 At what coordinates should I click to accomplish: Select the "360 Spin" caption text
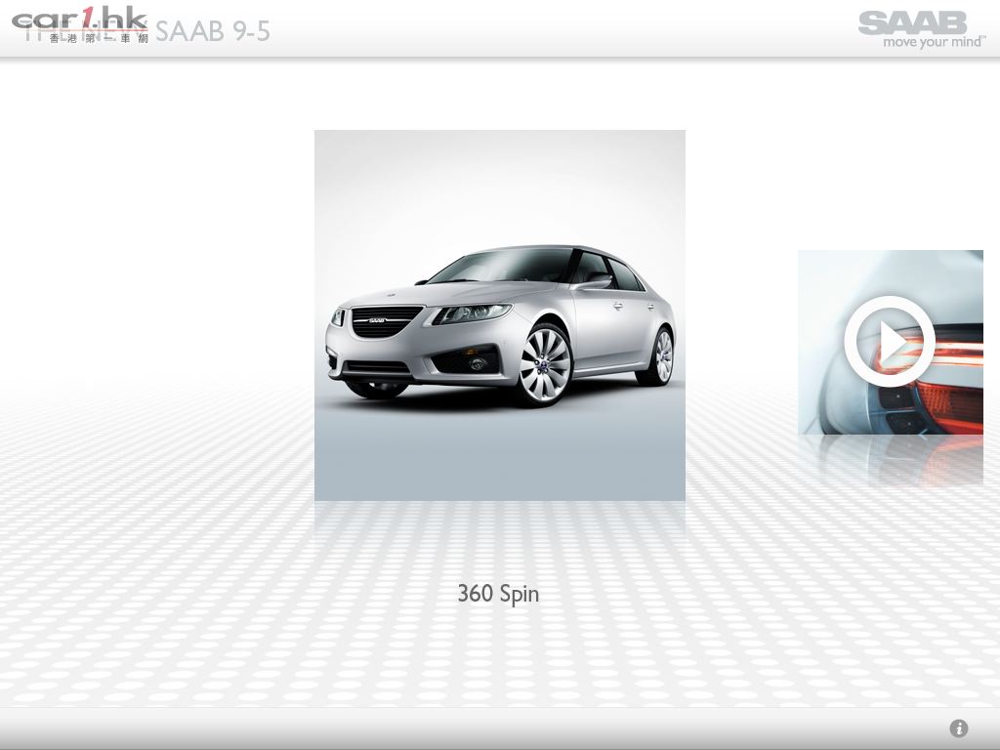(498, 594)
